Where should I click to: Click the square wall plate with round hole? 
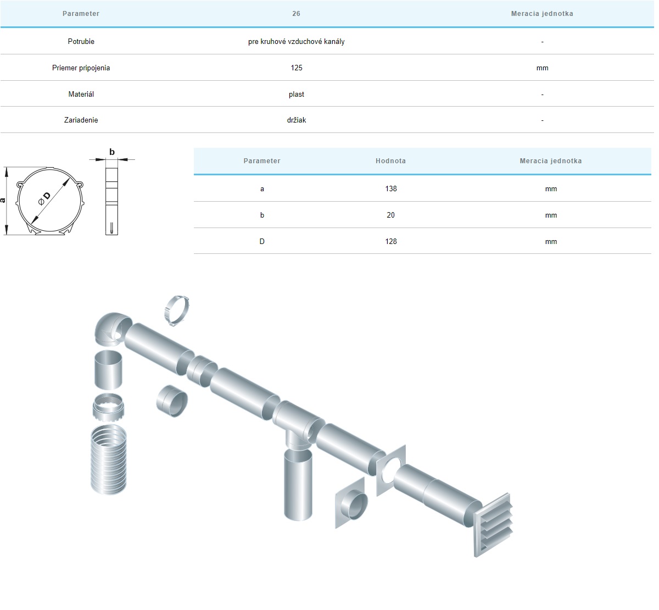coord(390,470)
